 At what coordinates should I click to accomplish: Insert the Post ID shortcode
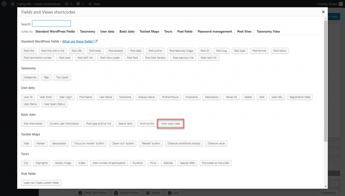205,51
